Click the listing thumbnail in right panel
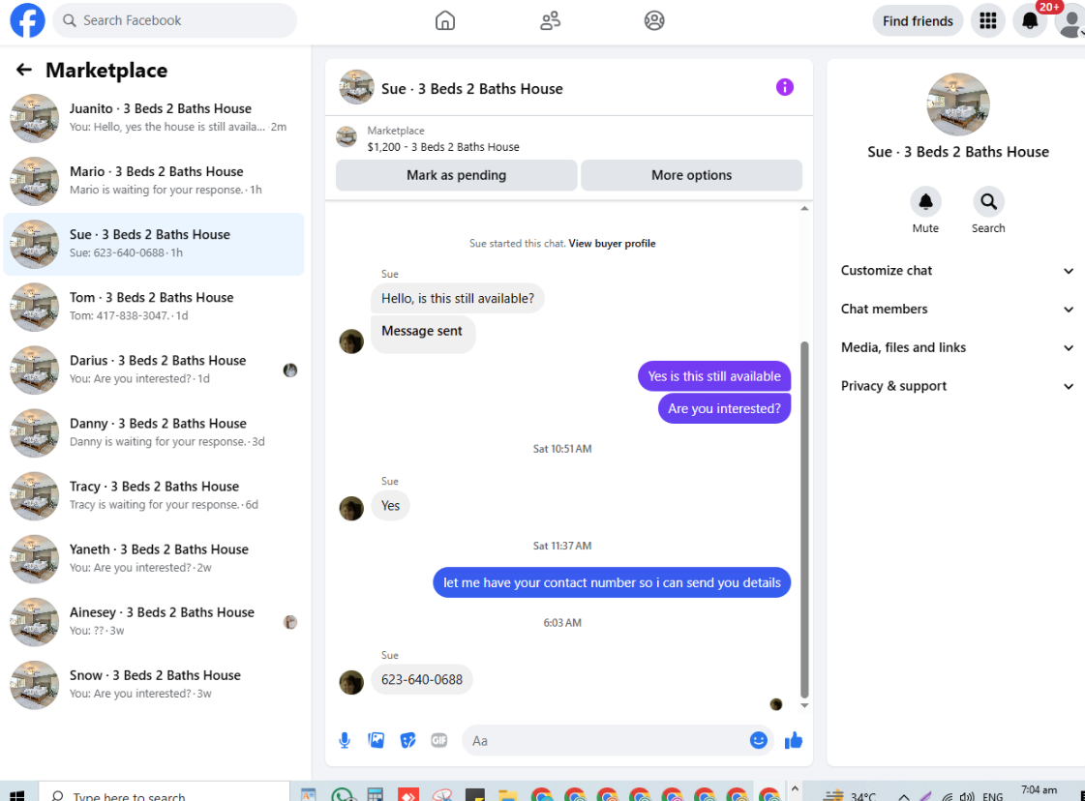1085x801 pixels. click(x=957, y=104)
